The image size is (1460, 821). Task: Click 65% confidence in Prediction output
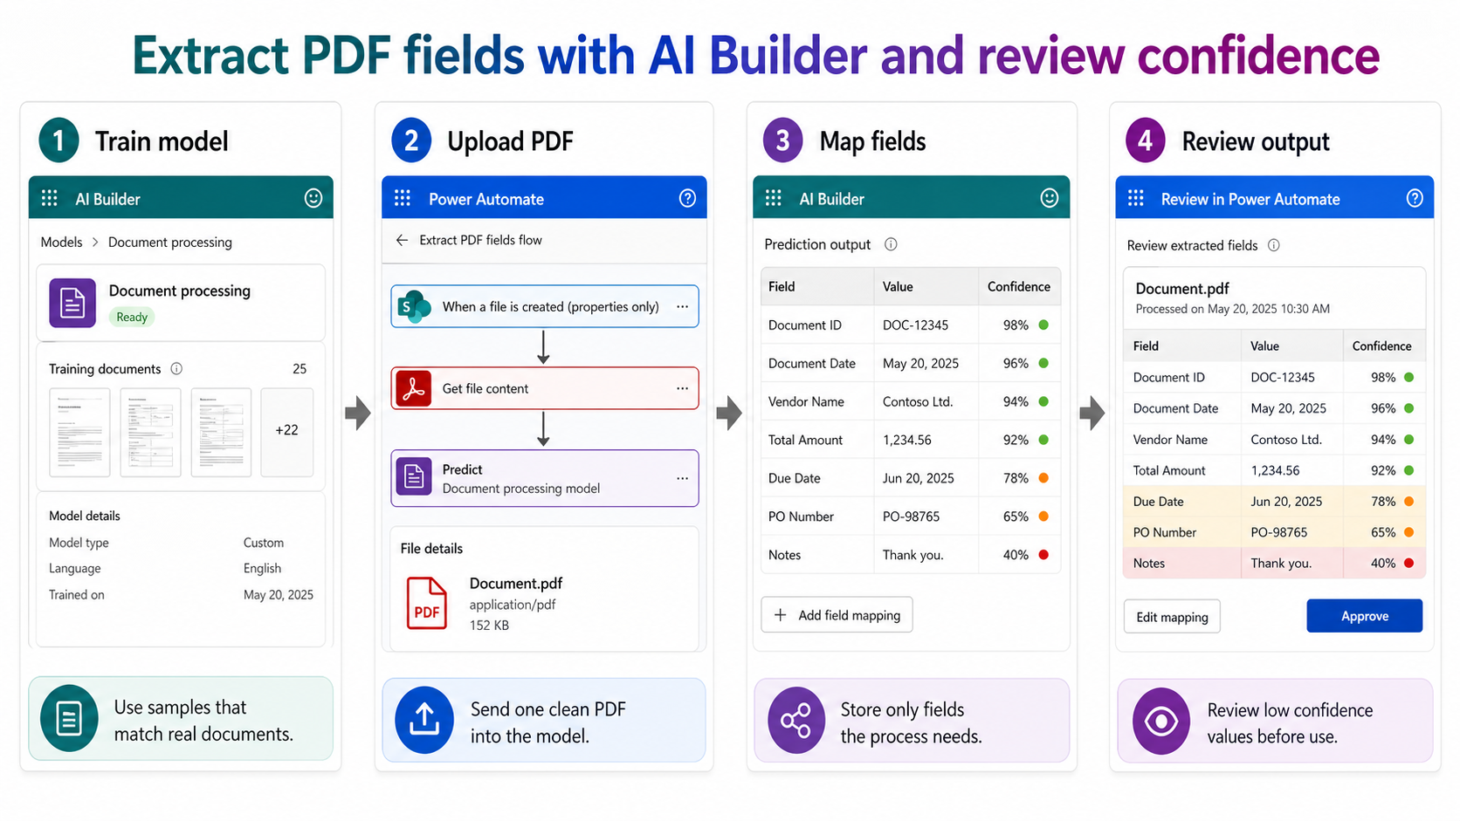1016,517
